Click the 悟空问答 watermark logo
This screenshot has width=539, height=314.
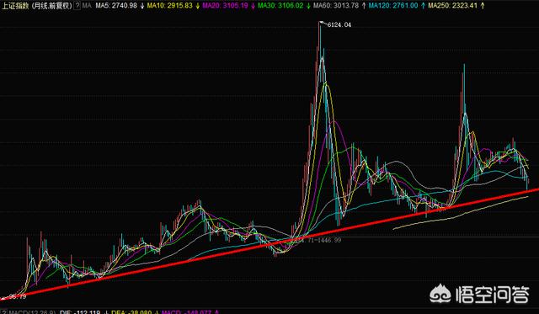click(x=480, y=295)
